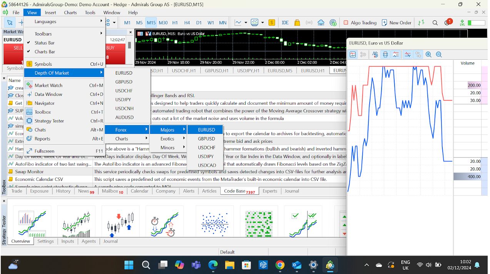490x274 pixels.
Task: Click the magnet-style reset icon in Depth of Market
Action: pyautogui.click(x=375, y=55)
